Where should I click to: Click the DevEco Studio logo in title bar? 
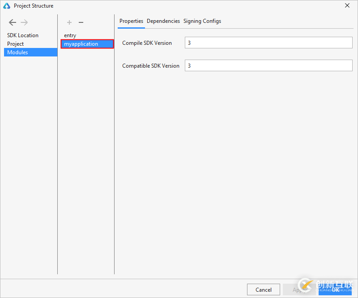[7, 6]
